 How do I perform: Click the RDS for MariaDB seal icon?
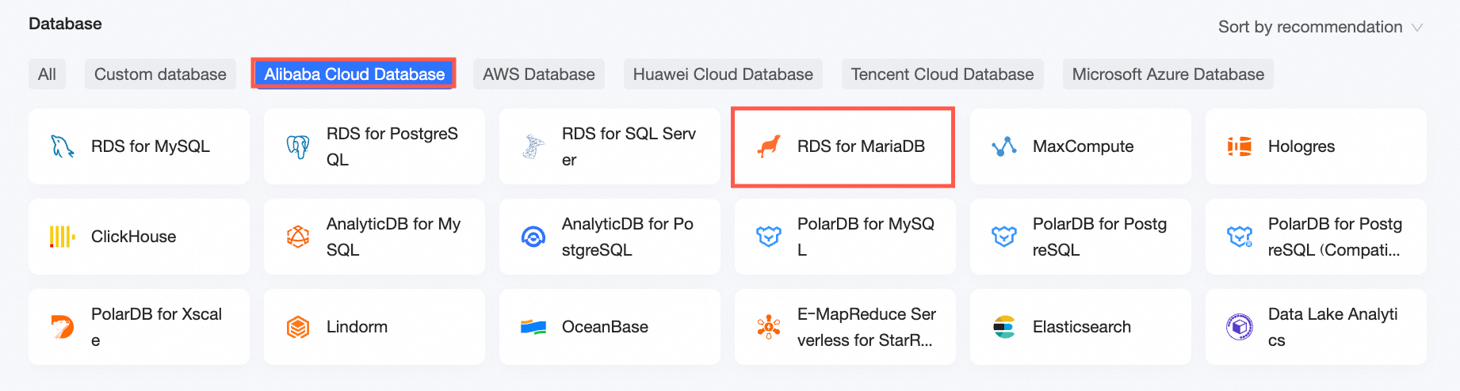click(769, 146)
